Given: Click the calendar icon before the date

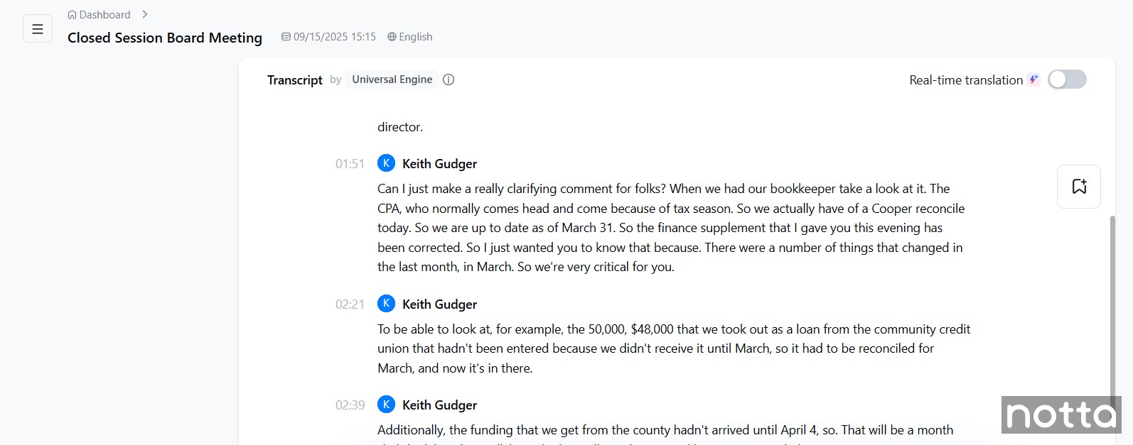Looking at the screenshot, I should (x=286, y=37).
